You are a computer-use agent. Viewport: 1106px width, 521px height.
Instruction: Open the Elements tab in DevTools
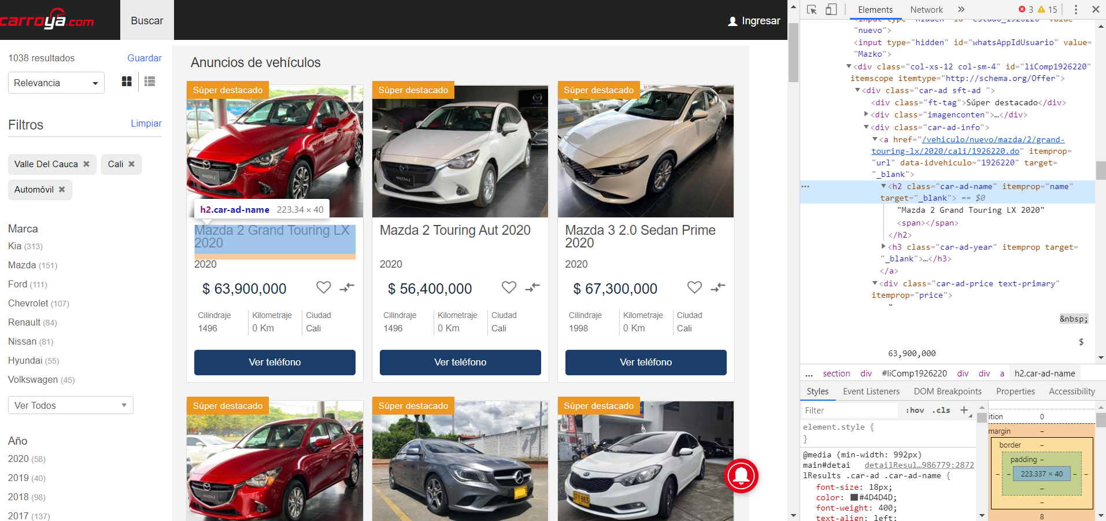tap(875, 10)
